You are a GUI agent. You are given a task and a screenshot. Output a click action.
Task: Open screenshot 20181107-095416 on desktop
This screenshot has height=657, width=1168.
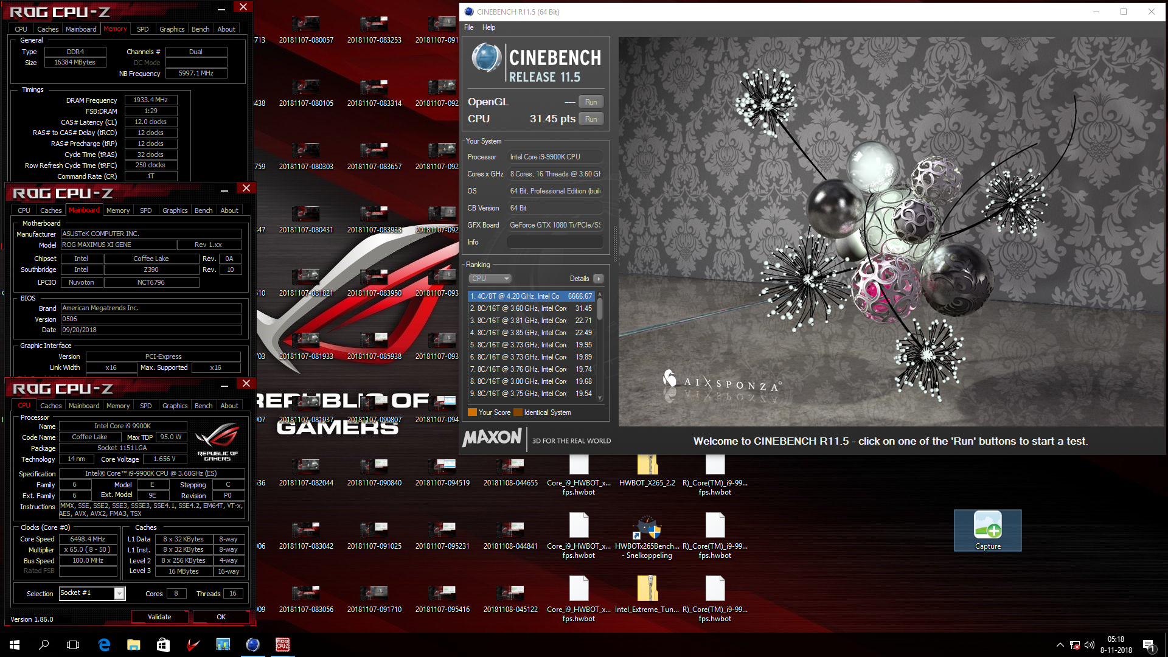(x=442, y=600)
